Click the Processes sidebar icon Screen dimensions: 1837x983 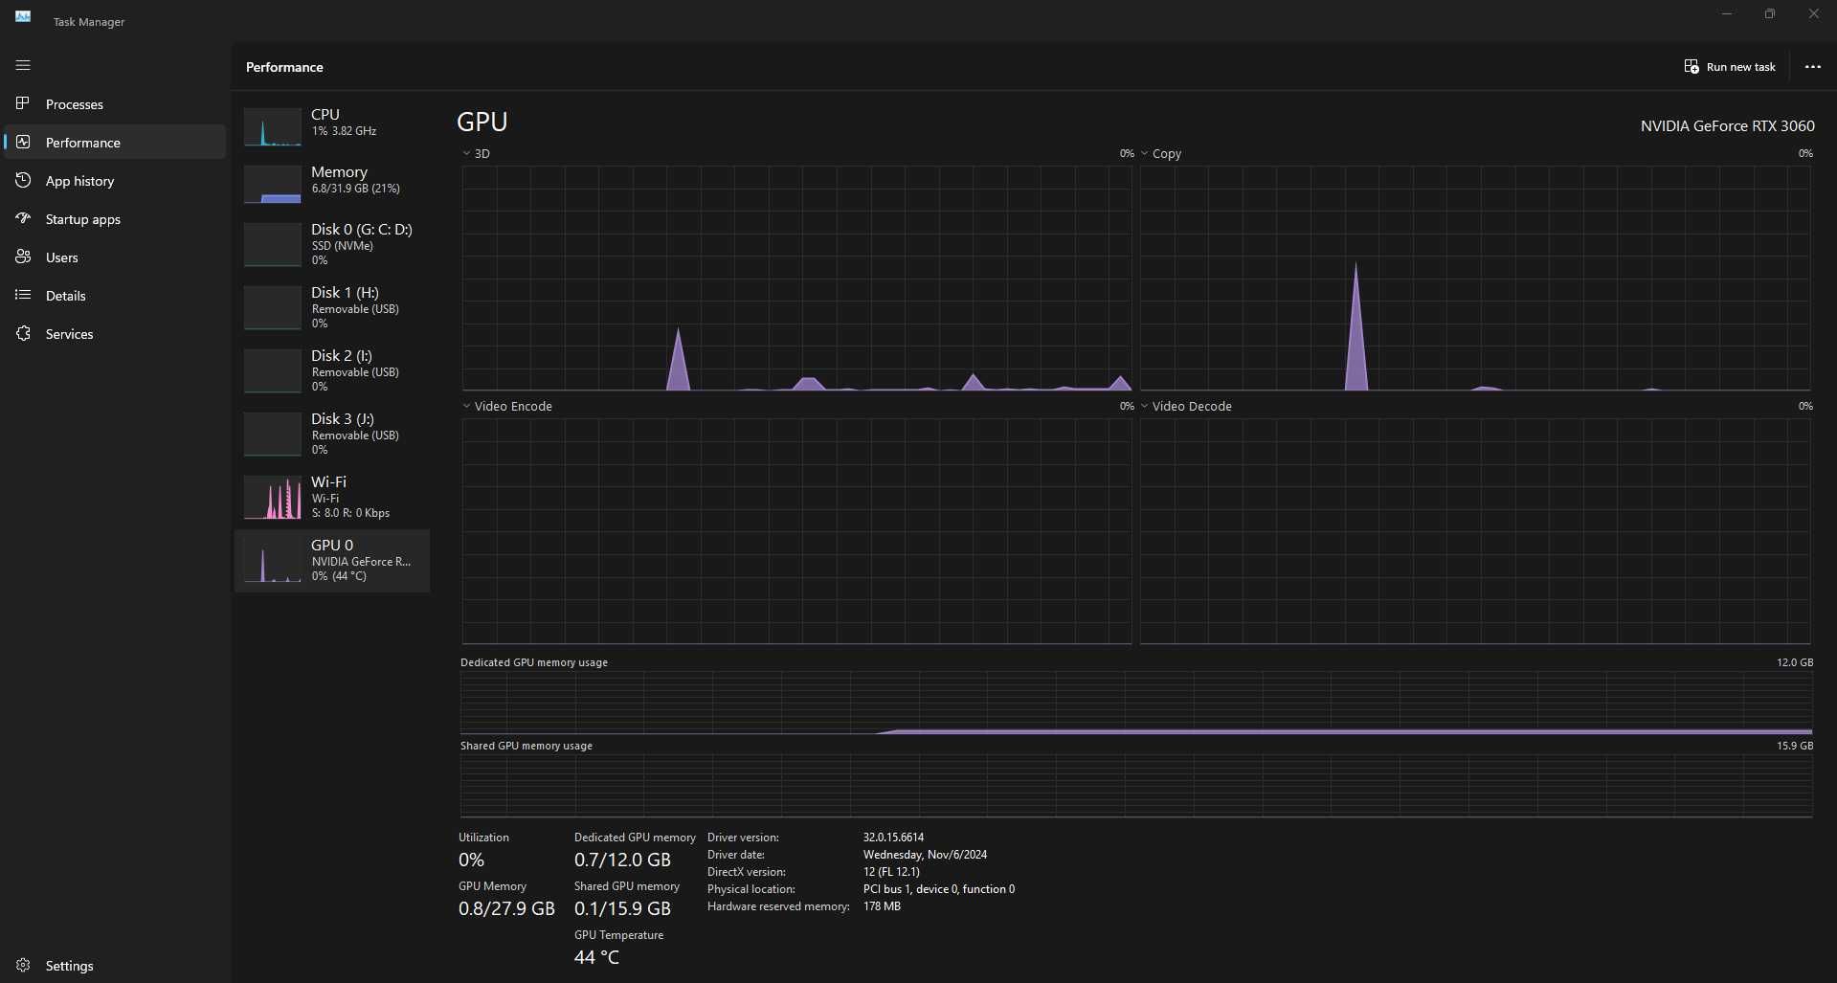tap(23, 103)
